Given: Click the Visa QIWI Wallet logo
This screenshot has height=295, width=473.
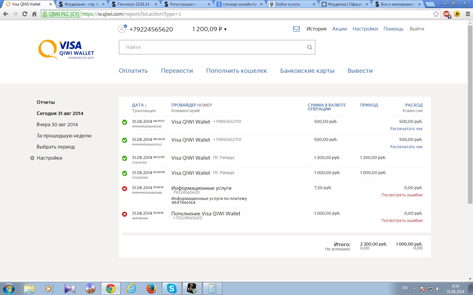Looking at the screenshot, I should click(x=66, y=50).
